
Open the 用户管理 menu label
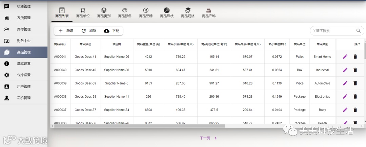pos(24,87)
